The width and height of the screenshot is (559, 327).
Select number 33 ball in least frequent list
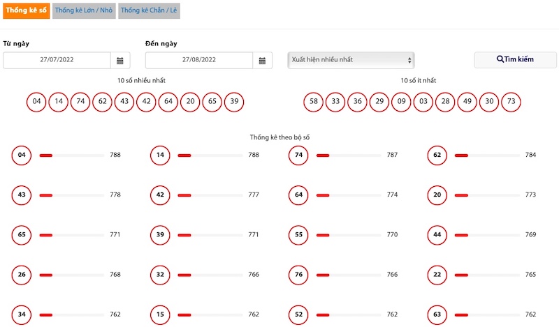(335, 102)
